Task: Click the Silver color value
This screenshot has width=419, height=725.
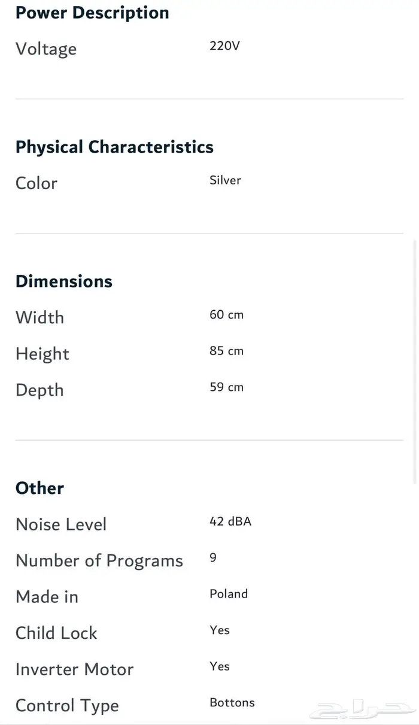Action: point(225,180)
